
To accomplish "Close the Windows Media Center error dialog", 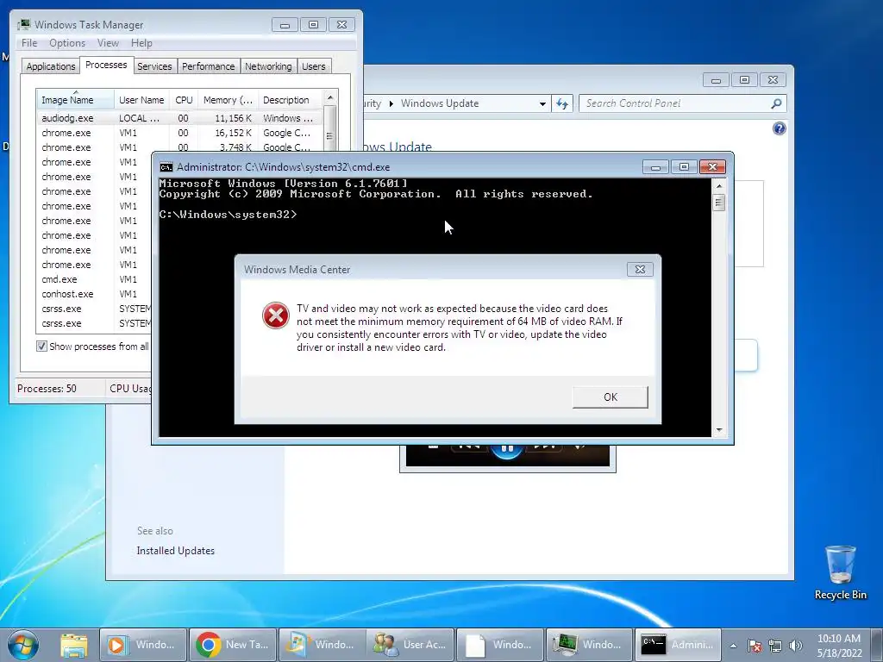I will coord(640,269).
